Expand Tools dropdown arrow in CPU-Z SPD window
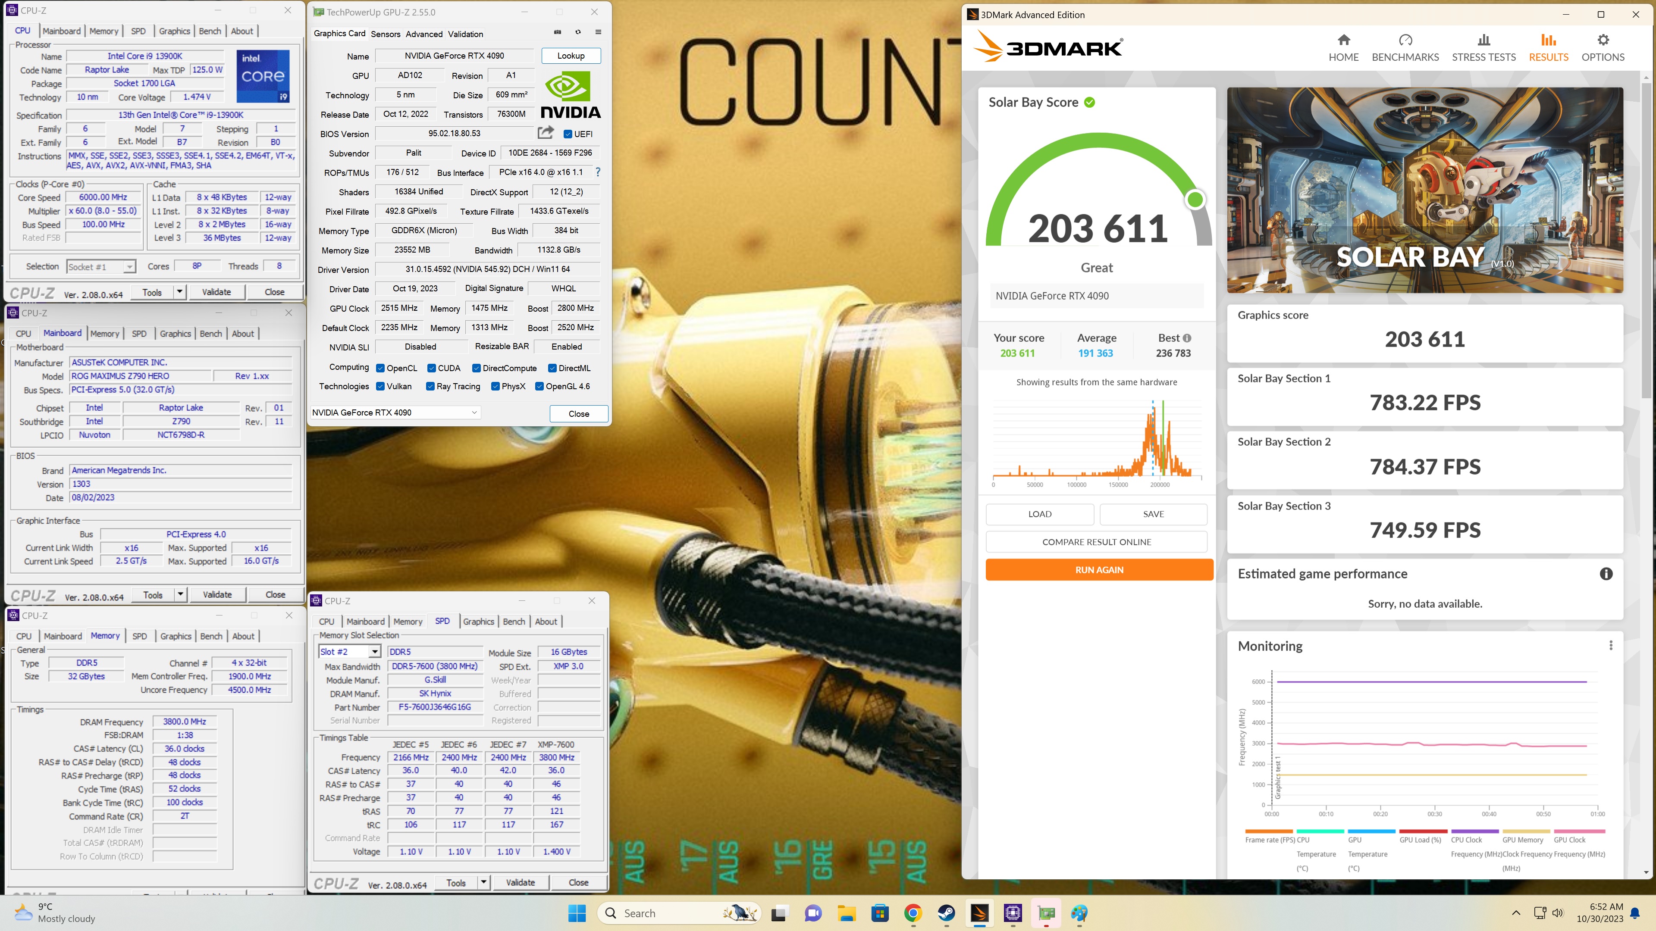 click(483, 882)
